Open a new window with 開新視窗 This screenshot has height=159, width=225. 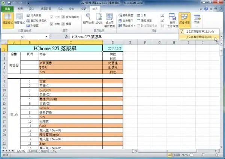click(x=126, y=15)
